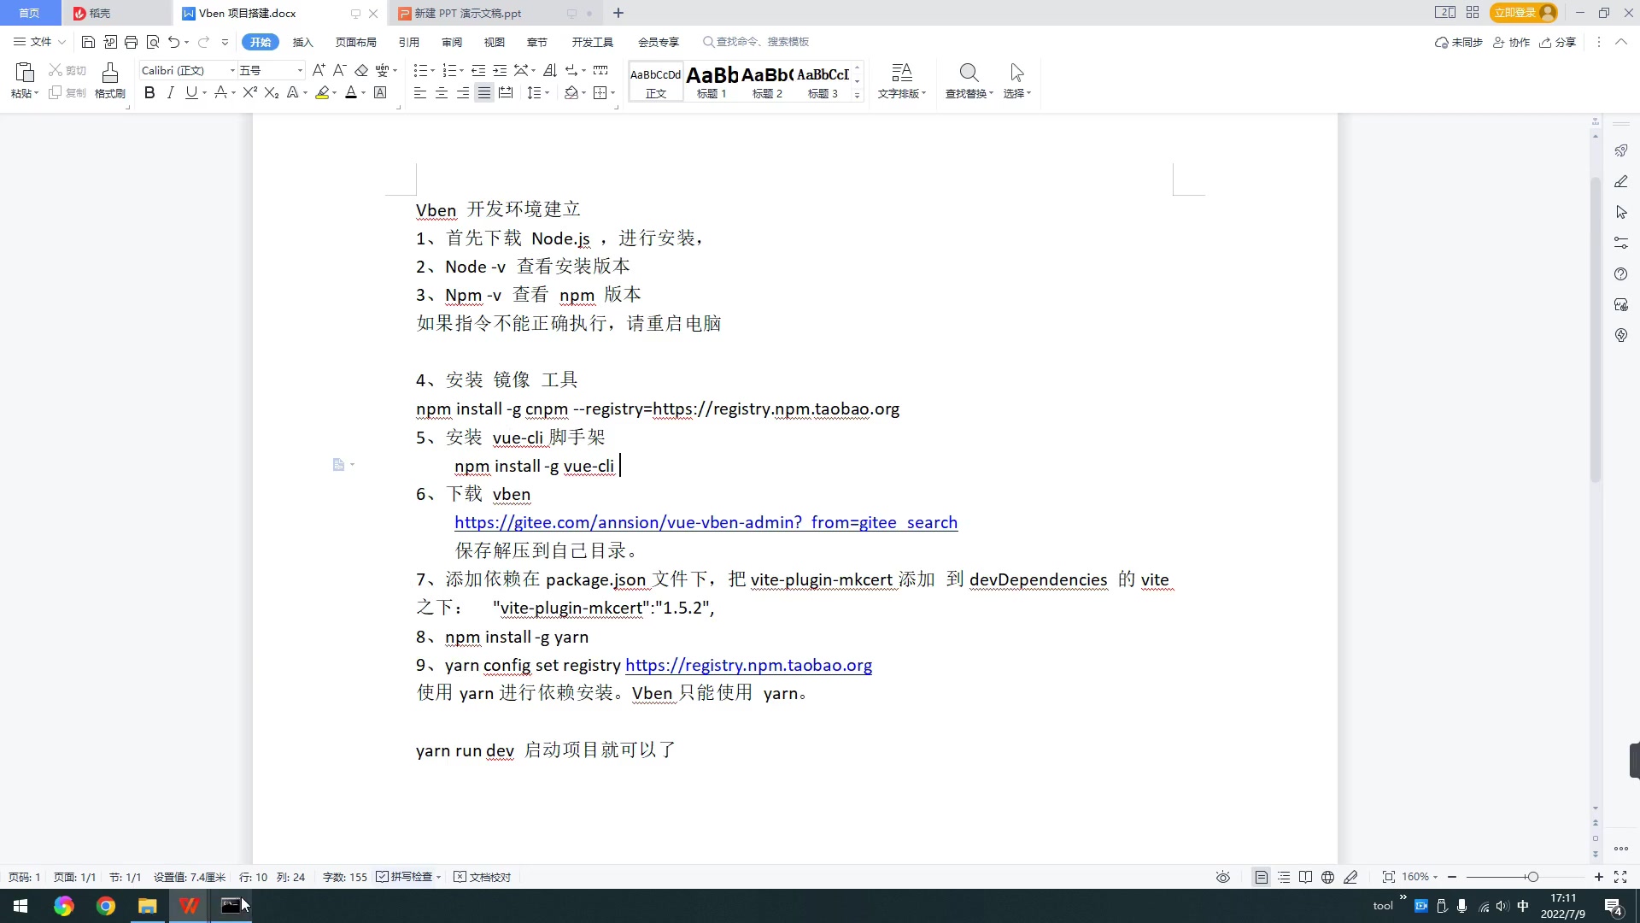The width and height of the screenshot is (1640, 923).
Task: Add character border icon
Action: 381,92
